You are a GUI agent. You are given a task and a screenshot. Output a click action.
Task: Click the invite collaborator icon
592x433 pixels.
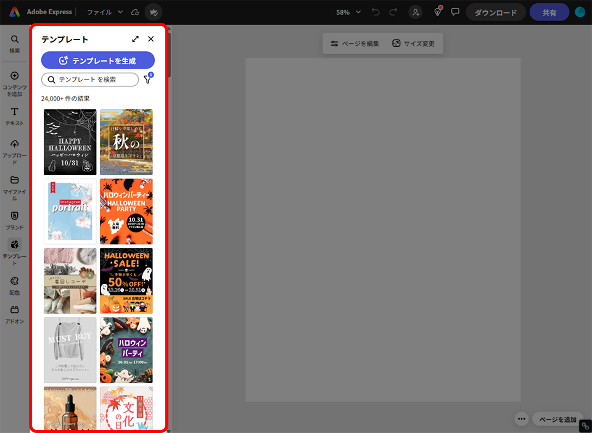point(416,12)
